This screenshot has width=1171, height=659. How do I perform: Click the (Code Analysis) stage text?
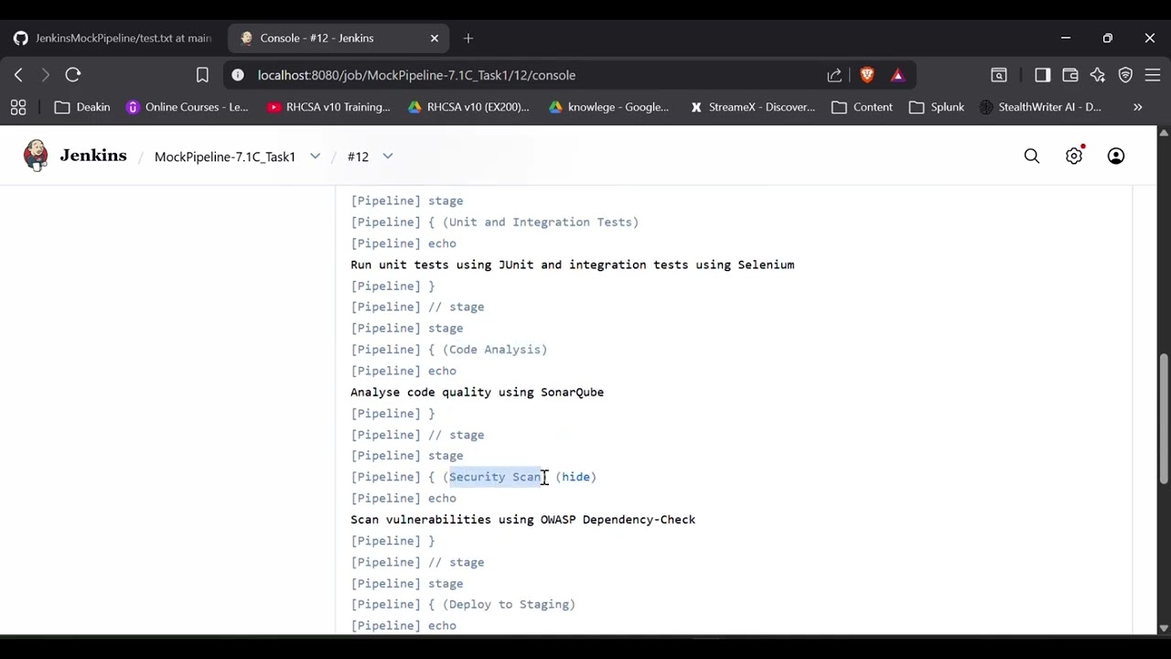(x=495, y=350)
